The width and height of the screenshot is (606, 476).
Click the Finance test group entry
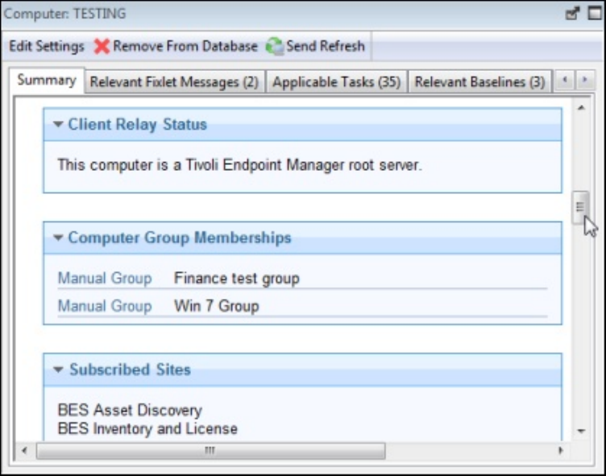[236, 279]
